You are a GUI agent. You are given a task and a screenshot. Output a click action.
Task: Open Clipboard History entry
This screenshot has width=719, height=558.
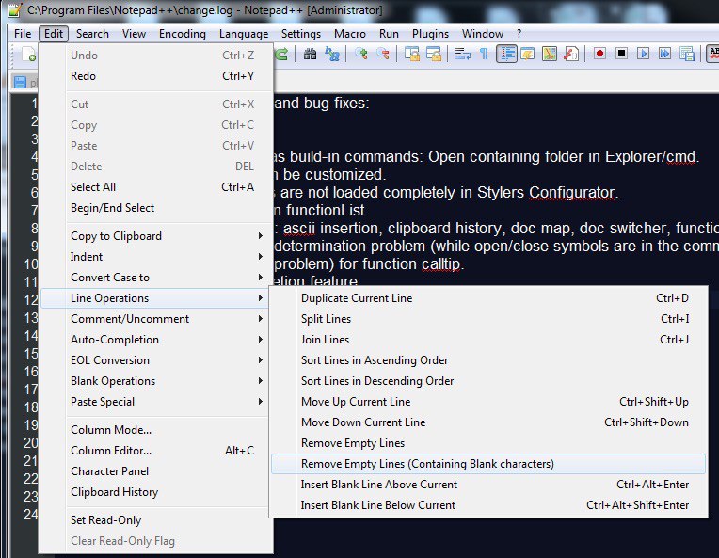click(x=156, y=491)
